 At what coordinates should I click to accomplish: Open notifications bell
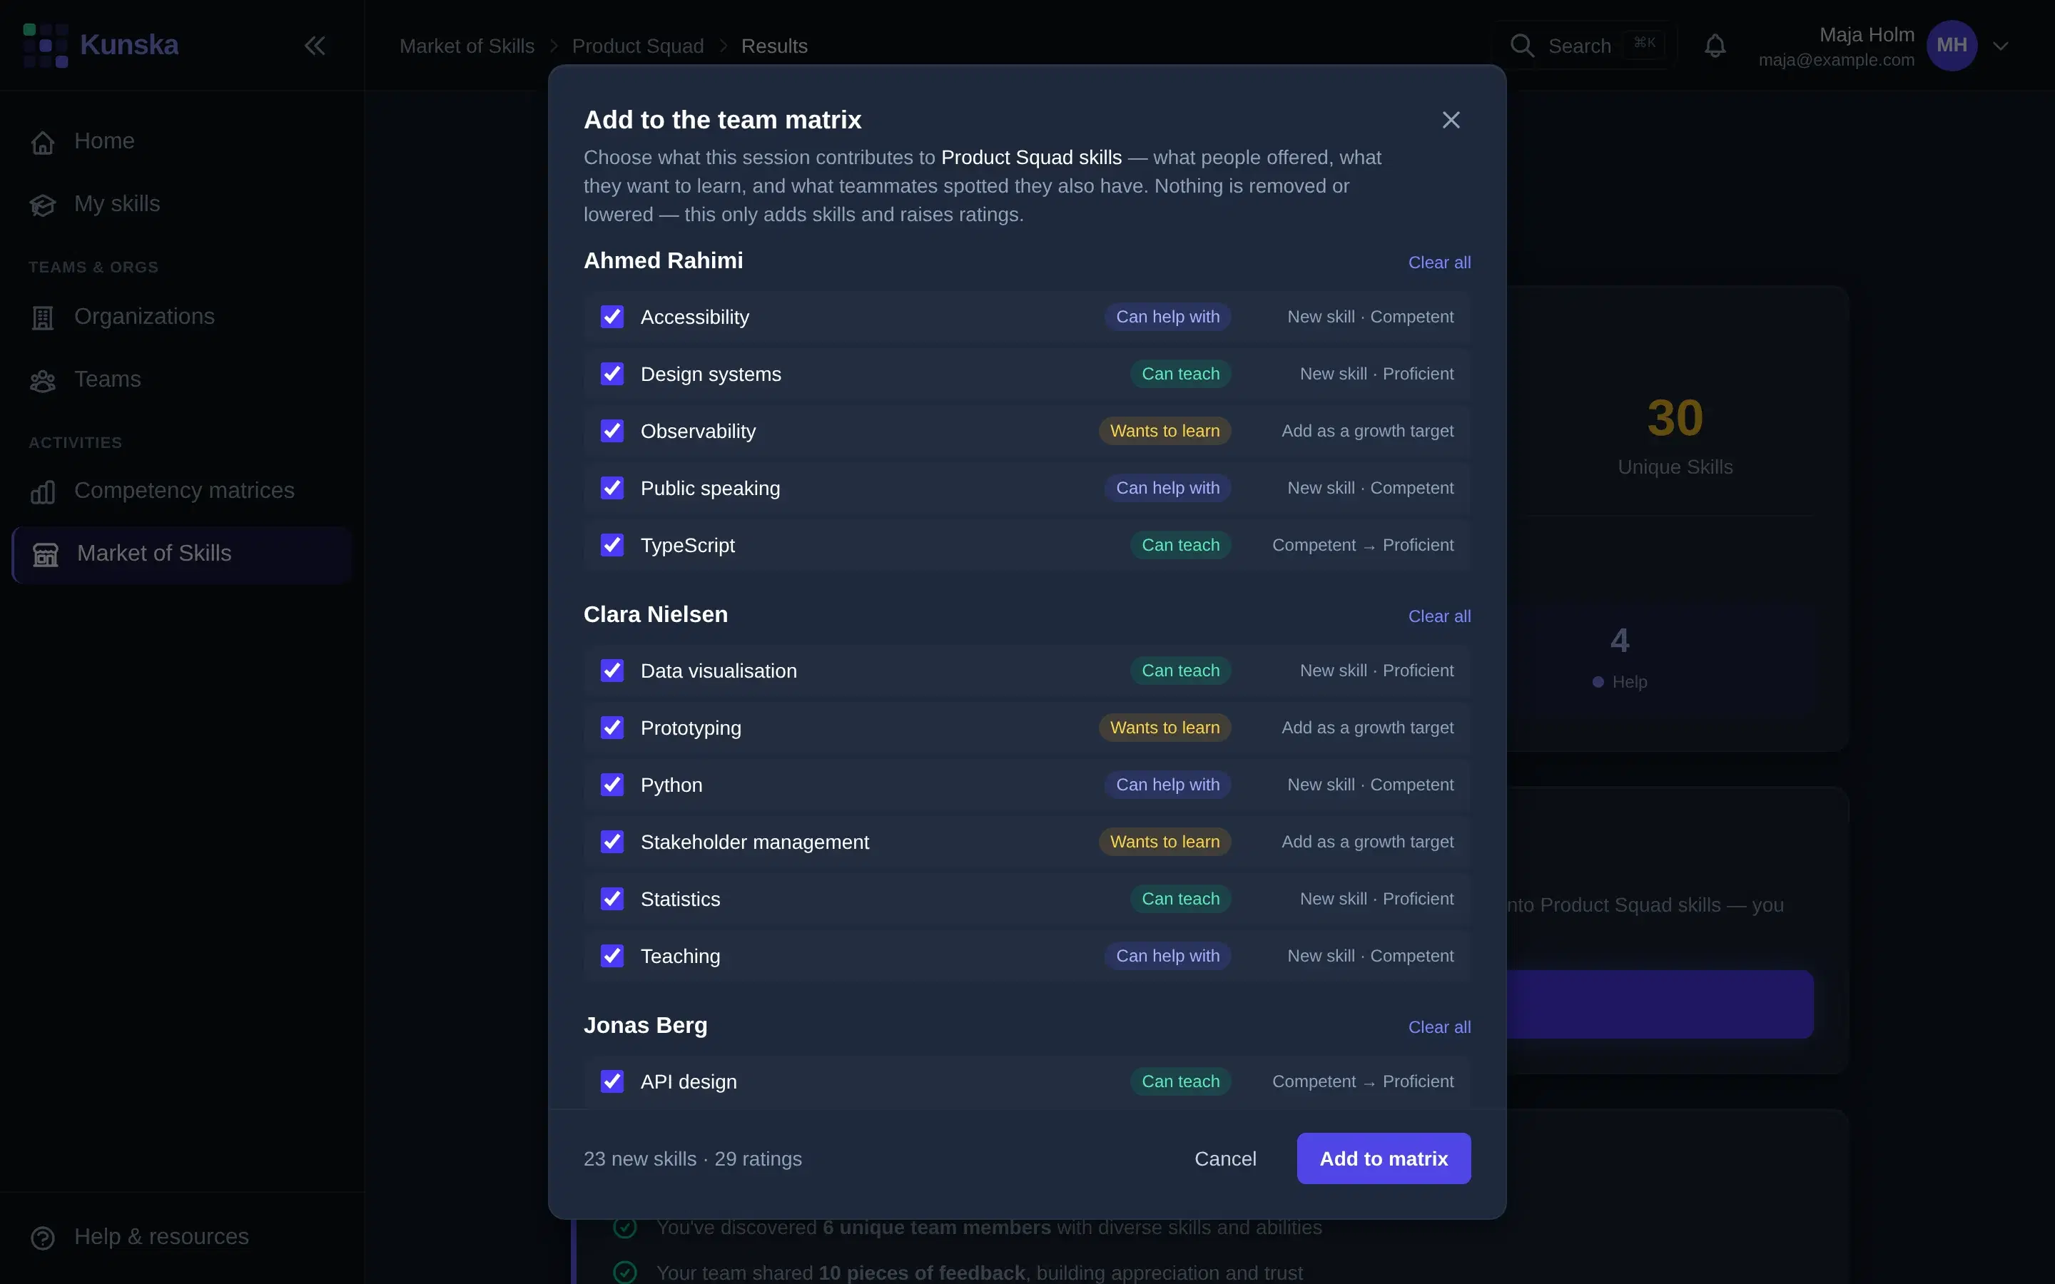pos(1715,46)
